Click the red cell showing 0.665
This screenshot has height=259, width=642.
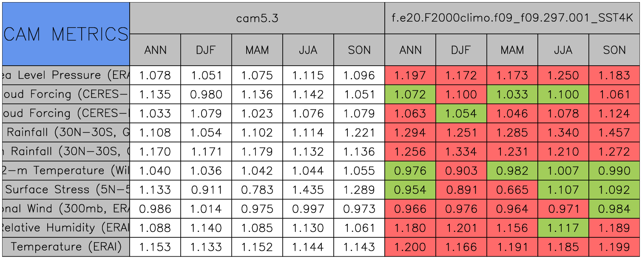pyautogui.click(x=512, y=190)
